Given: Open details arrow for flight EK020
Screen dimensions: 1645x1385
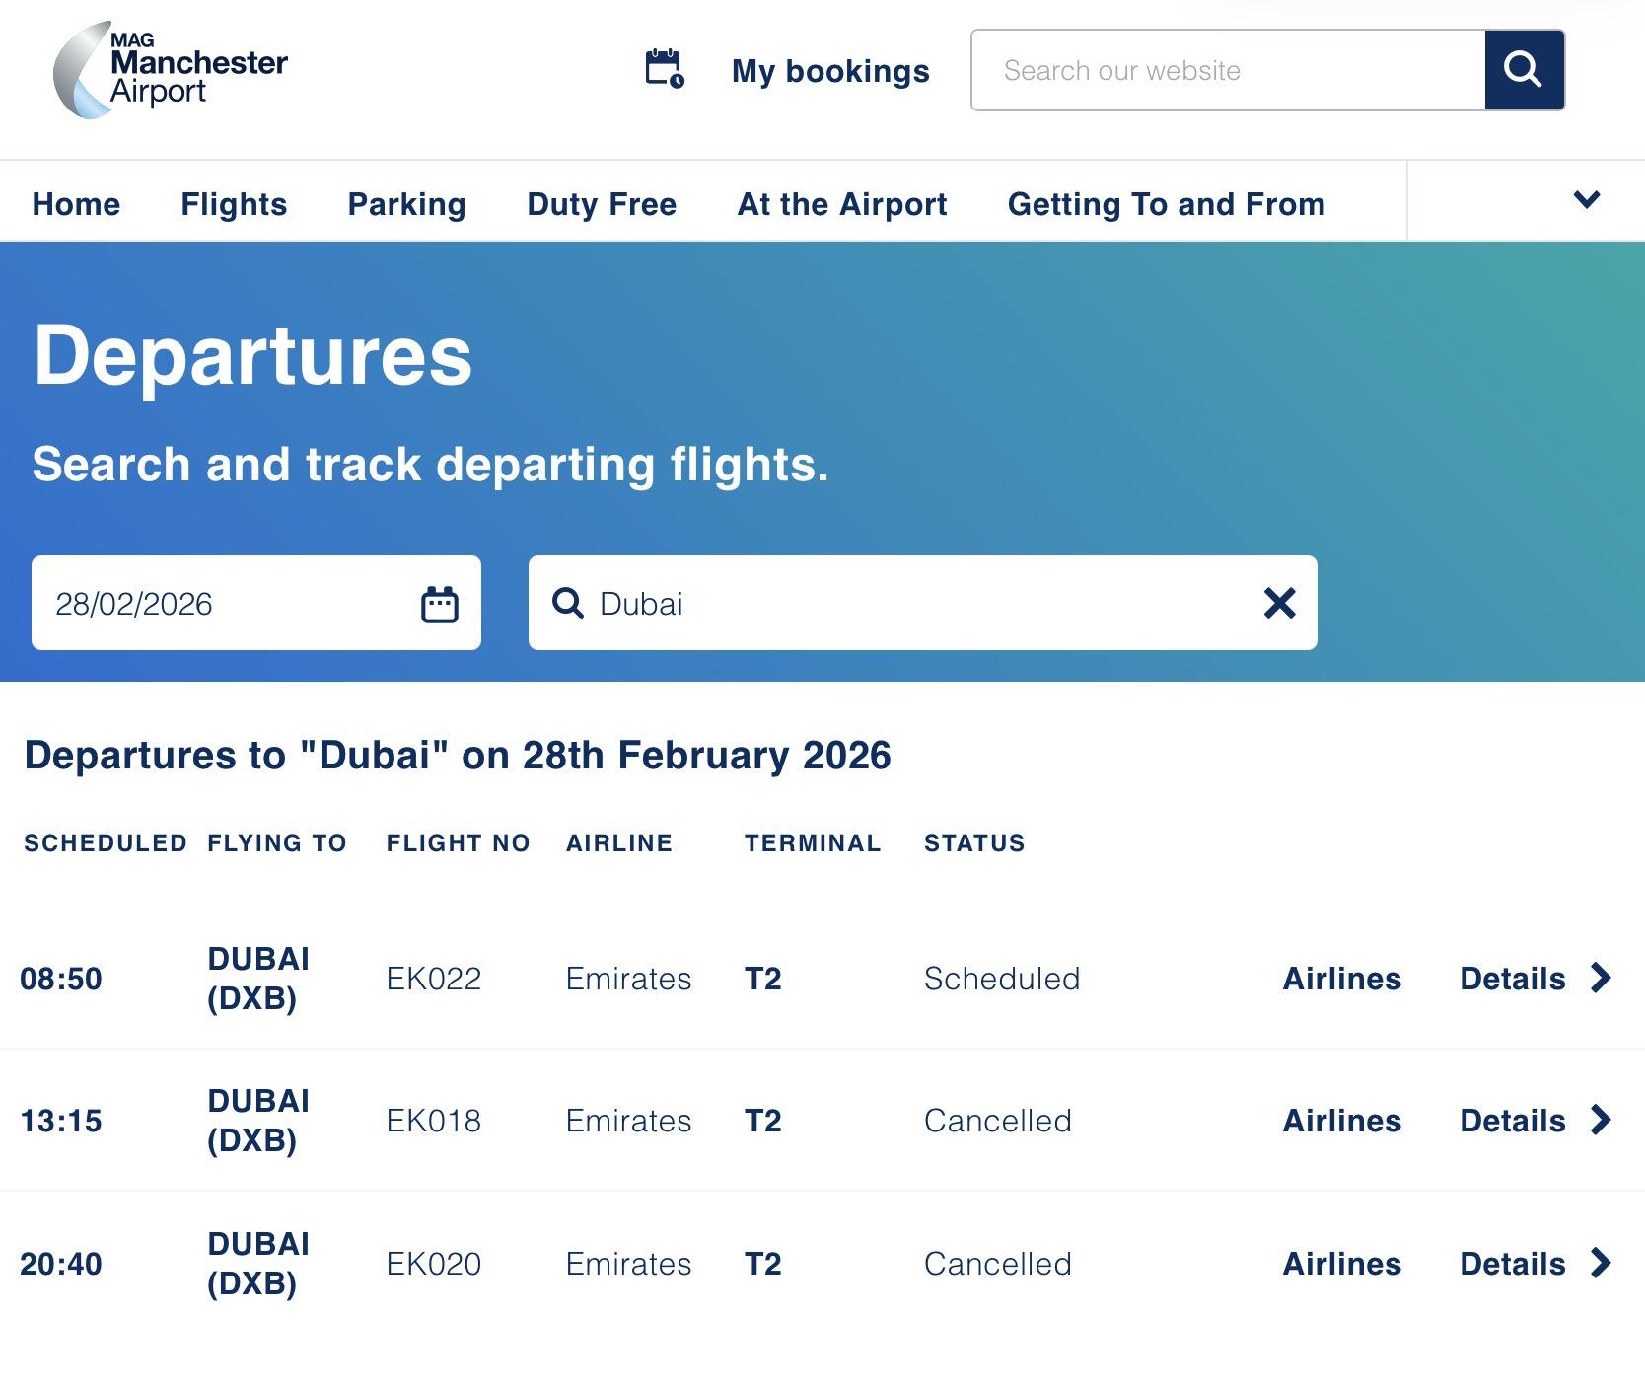Looking at the screenshot, I should click(x=1602, y=1263).
